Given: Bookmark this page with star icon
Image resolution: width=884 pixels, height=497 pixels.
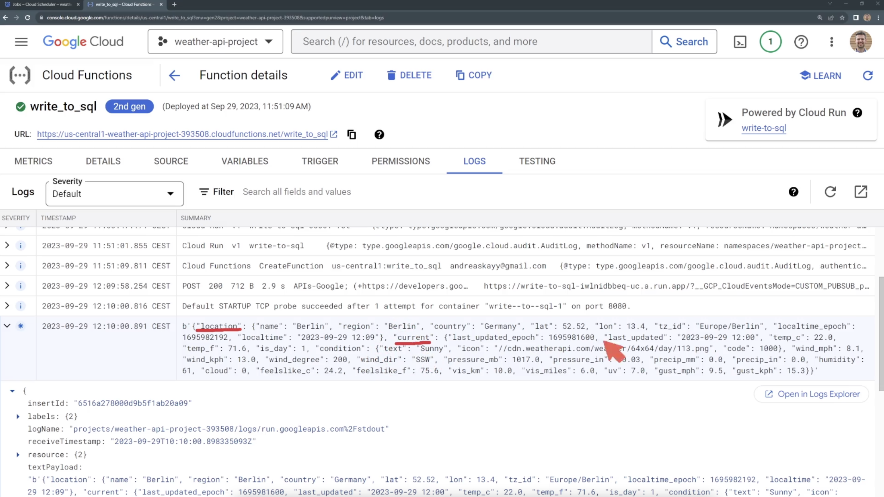Looking at the screenshot, I should [x=842, y=18].
